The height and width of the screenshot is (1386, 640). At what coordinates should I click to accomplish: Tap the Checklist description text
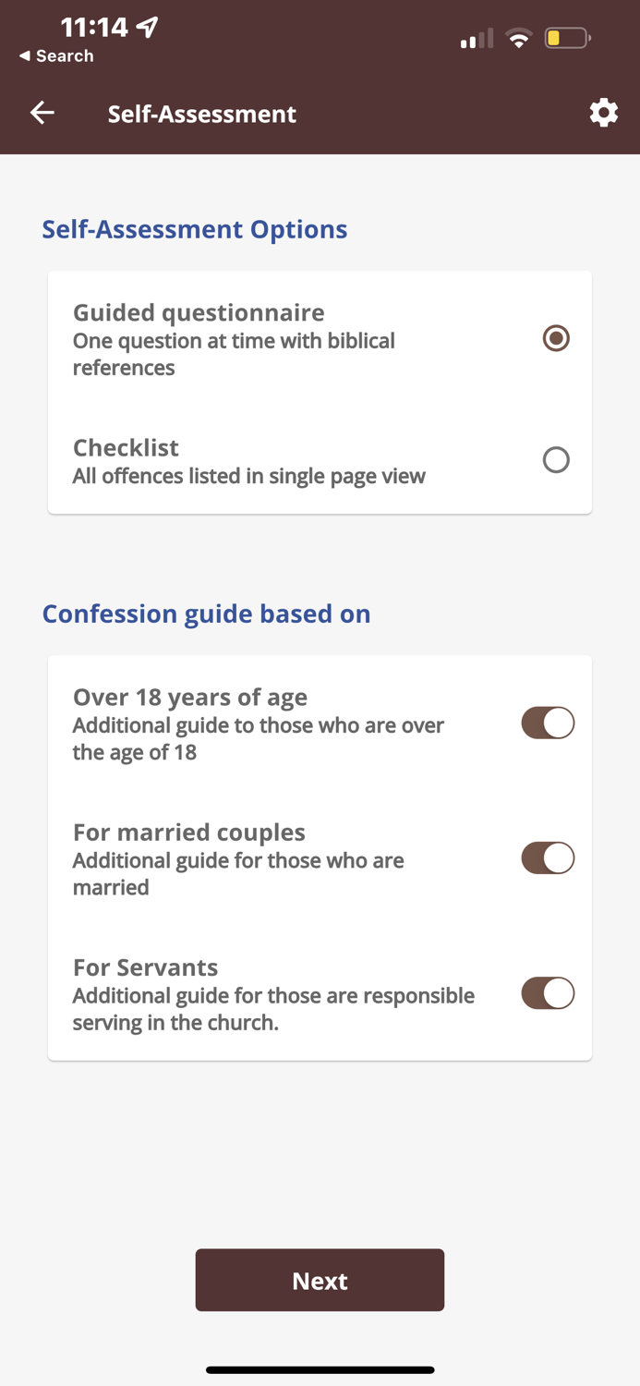click(x=249, y=476)
